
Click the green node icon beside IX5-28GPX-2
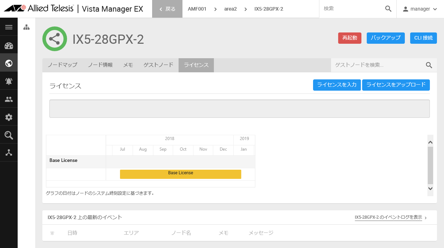[x=55, y=39]
